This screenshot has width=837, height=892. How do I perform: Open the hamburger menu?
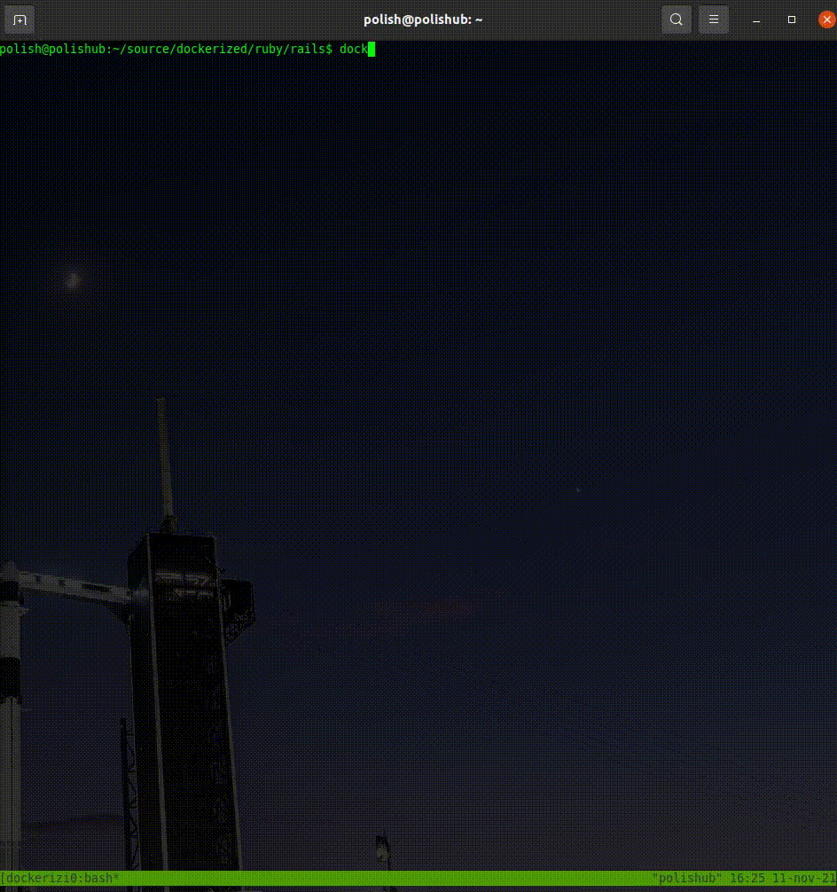point(714,20)
